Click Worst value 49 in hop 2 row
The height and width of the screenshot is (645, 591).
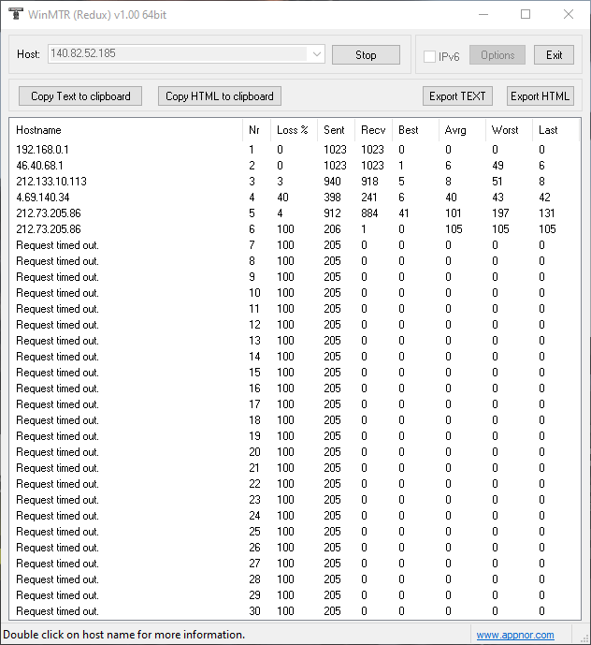(x=497, y=166)
